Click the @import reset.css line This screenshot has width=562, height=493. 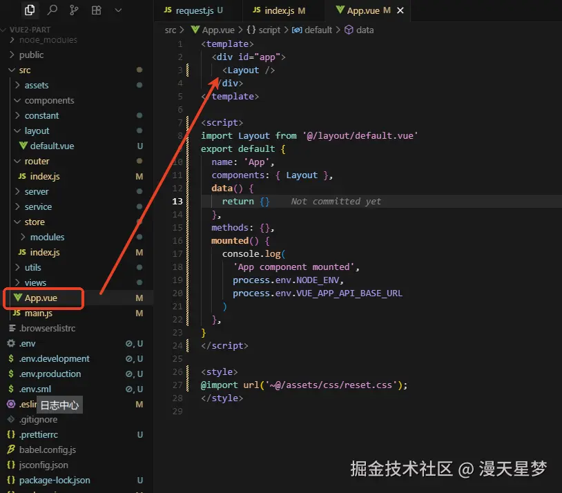coord(304,385)
